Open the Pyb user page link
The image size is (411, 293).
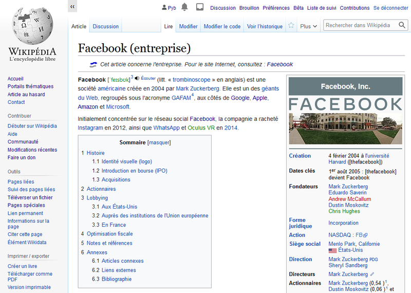[169, 8]
